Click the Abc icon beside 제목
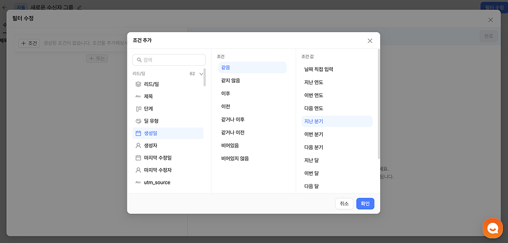 coord(139,96)
